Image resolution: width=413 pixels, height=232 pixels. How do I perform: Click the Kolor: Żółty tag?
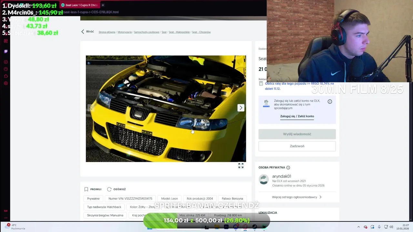coord(142,207)
